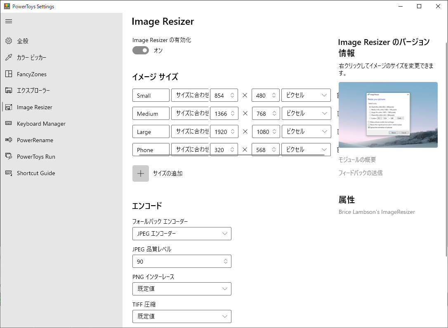Screen dimensions: 448x328
Task: Click モジュールの概要 link
Action: tap(357, 159)
